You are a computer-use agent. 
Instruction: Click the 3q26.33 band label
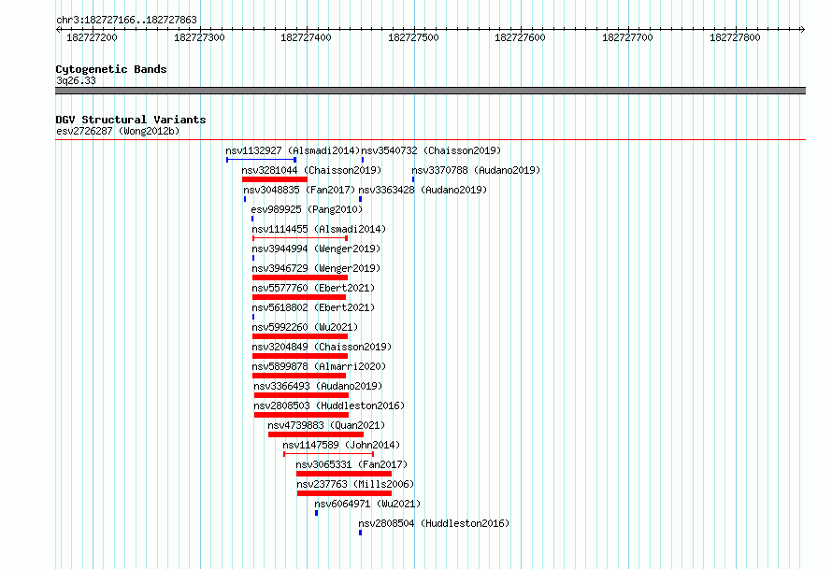[76, 80]
